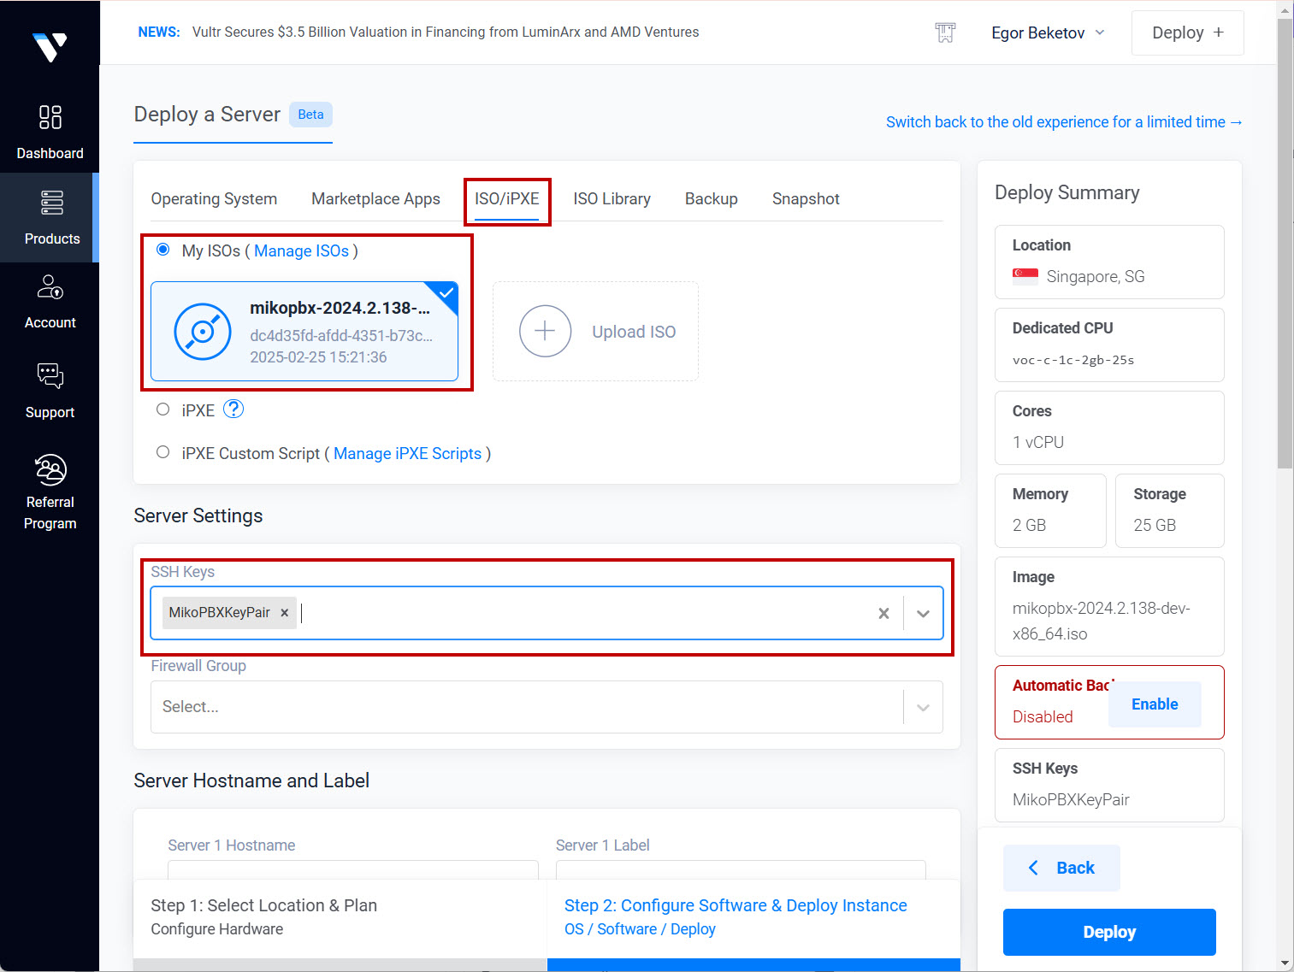Image resolution: width=1294 pixels, height=972 pixels.
Task: Open Referral Program sidebar icon
Action: 50,470
